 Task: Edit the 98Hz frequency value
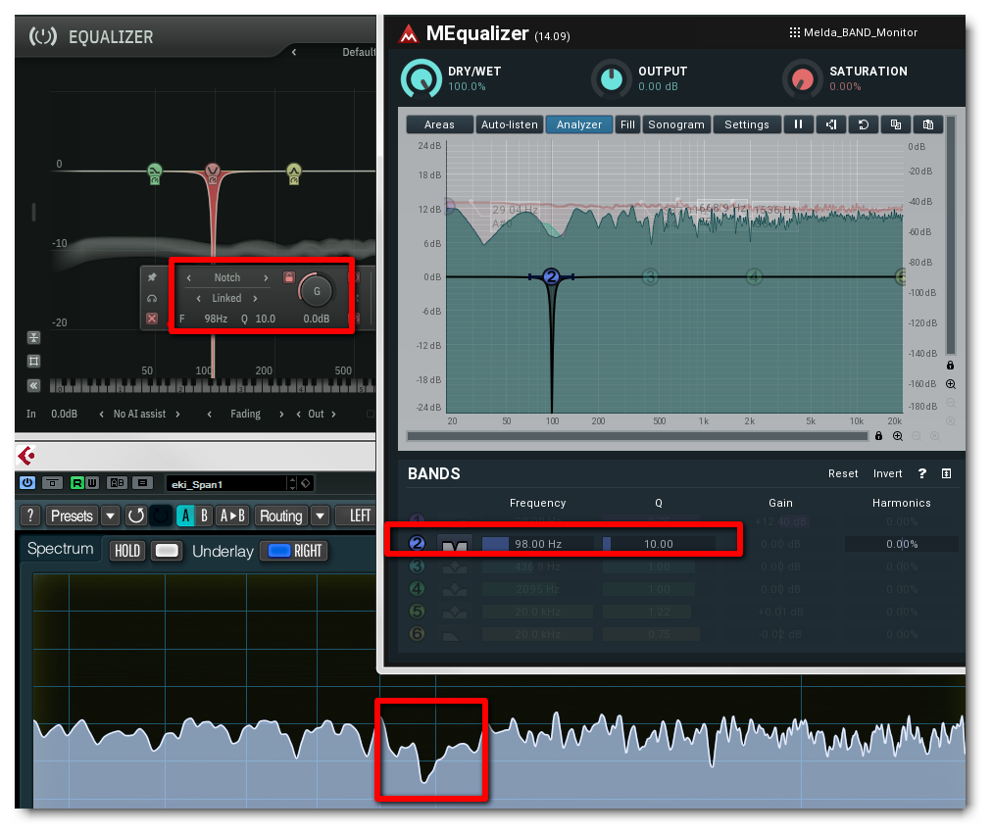pyautogui.click(x=216, y=319)
